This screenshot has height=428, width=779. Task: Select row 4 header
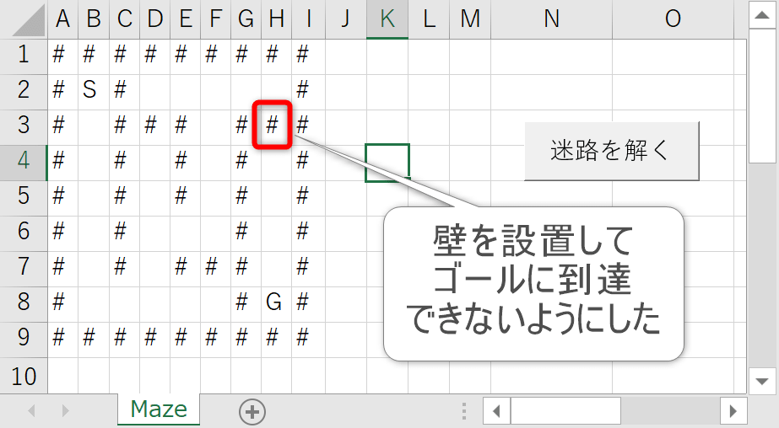(24, 160)
